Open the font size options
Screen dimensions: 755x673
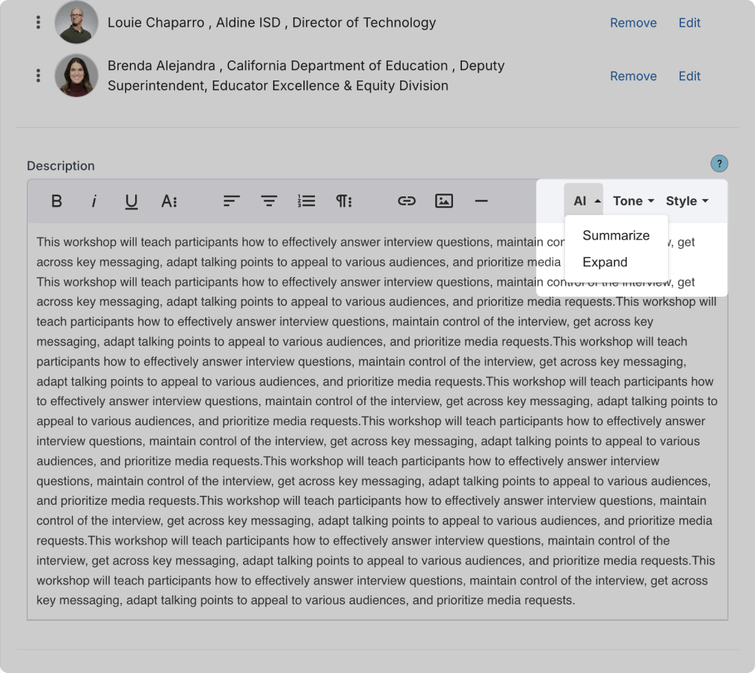point(169,201)
